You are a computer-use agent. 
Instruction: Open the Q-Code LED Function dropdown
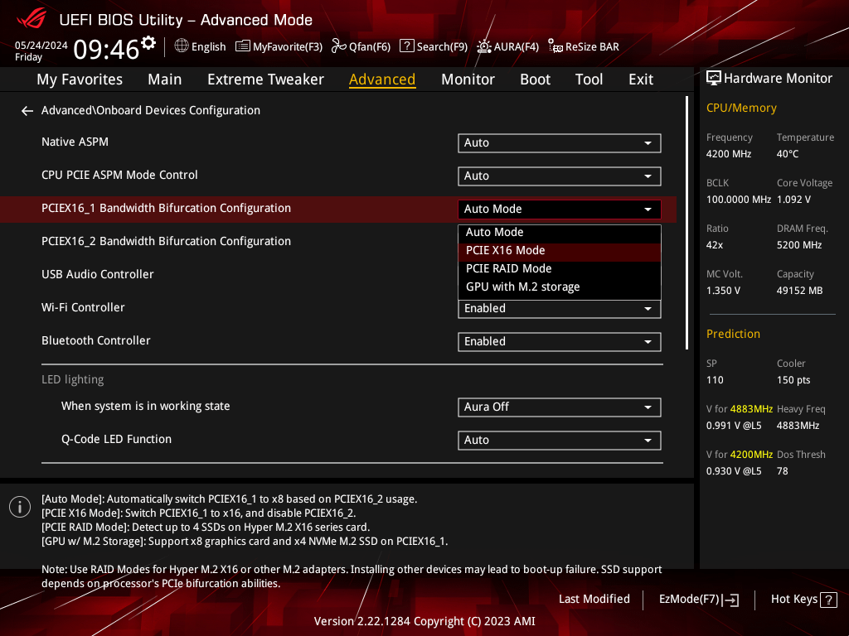coord(560,441)
